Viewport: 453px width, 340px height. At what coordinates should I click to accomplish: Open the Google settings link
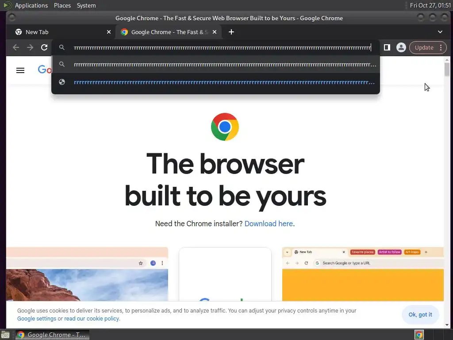point(37,319)
